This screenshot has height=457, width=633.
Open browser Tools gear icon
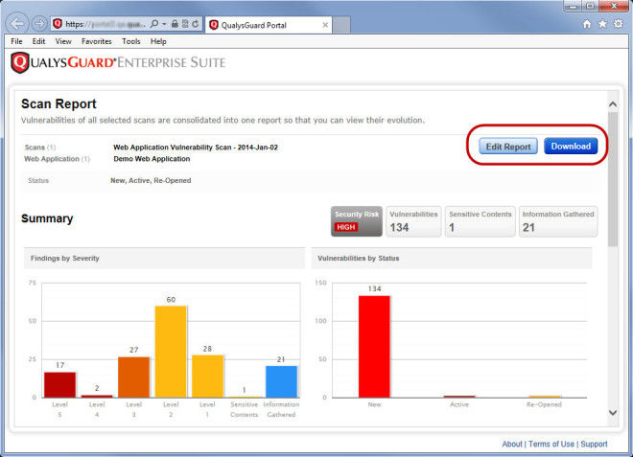pos(618,24)
